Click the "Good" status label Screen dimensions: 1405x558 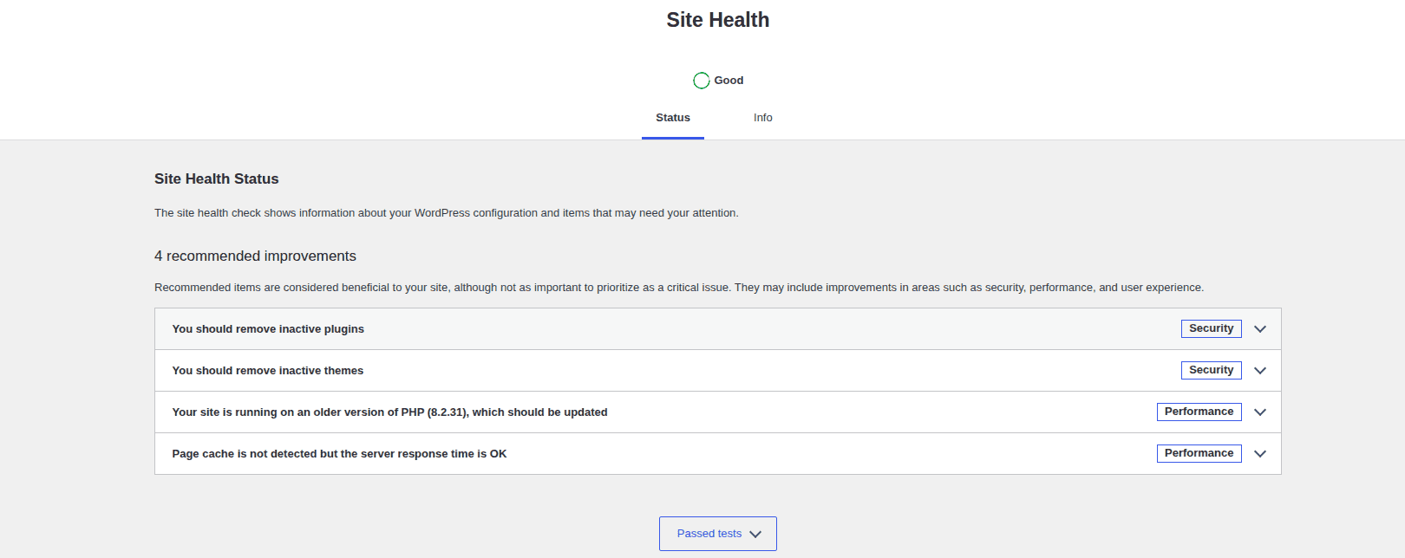point(729,81)
